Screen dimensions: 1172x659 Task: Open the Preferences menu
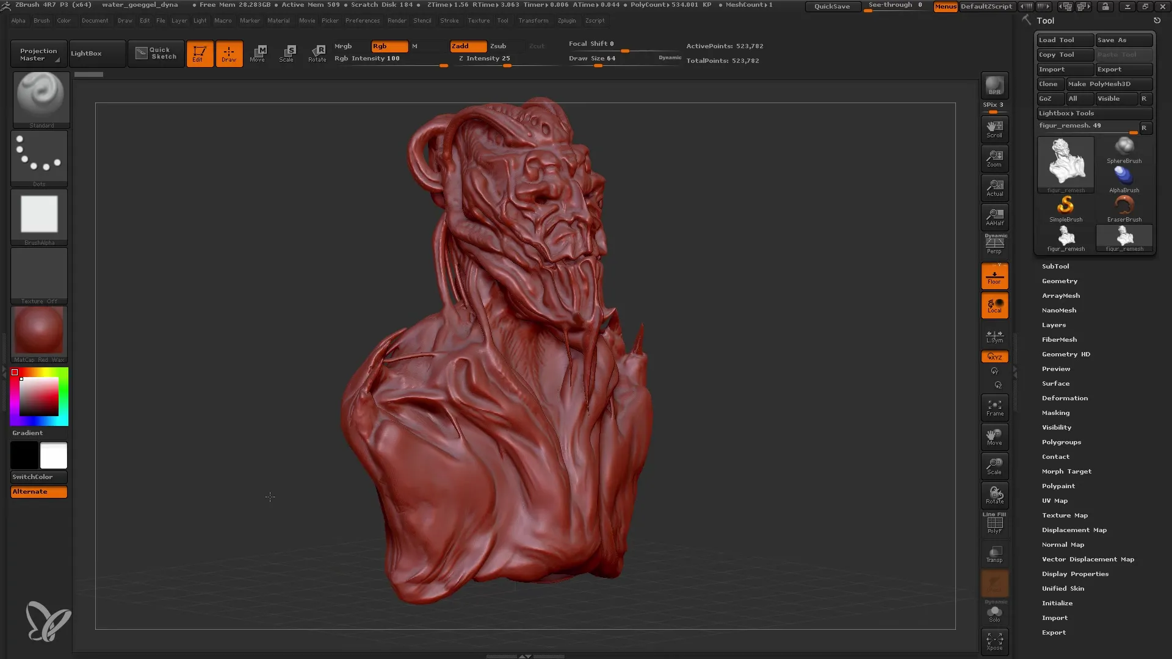tap(362, 20)
